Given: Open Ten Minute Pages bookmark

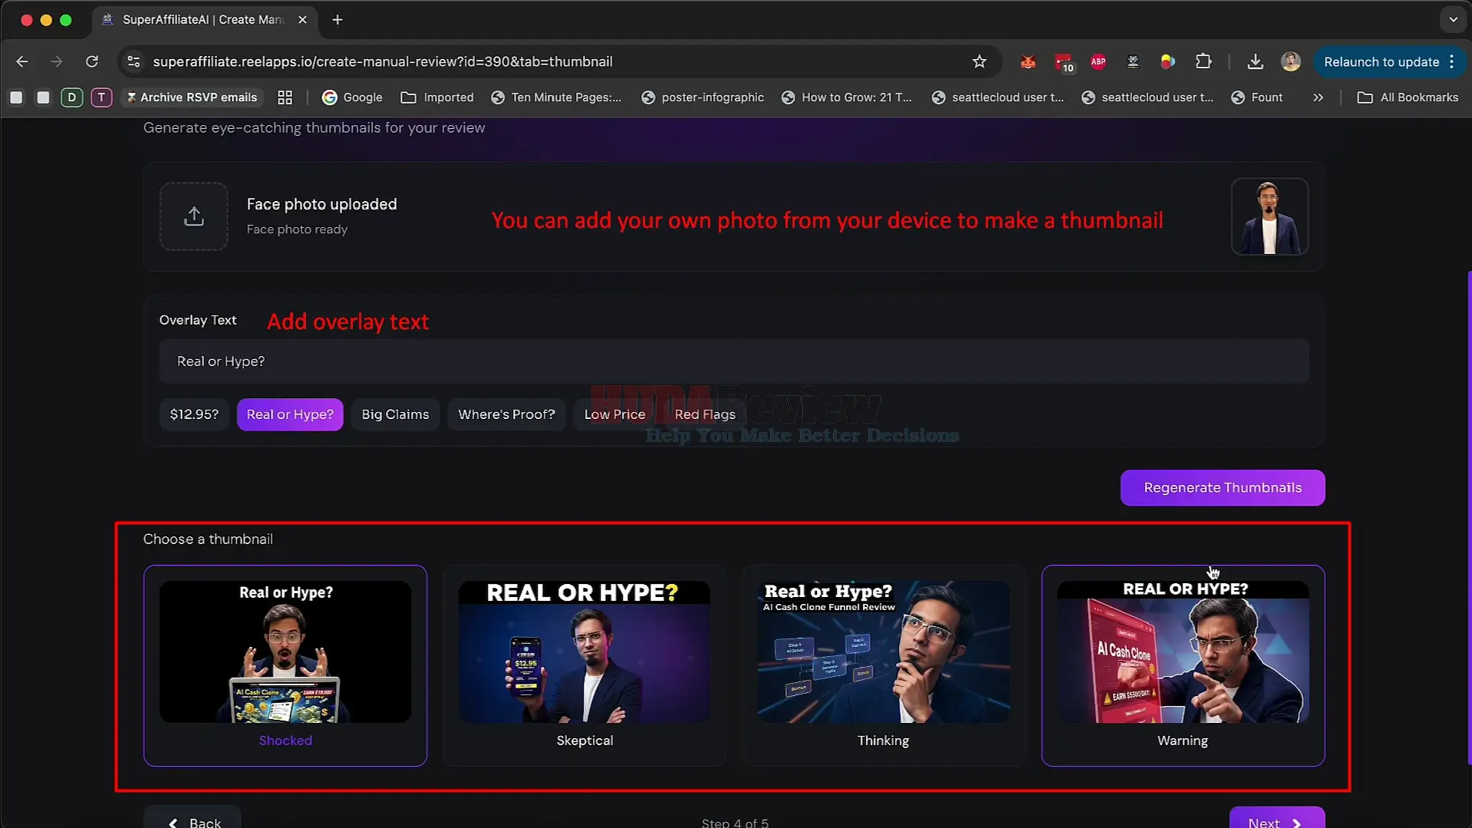Looking at the screenshot, I should (556, 97).
